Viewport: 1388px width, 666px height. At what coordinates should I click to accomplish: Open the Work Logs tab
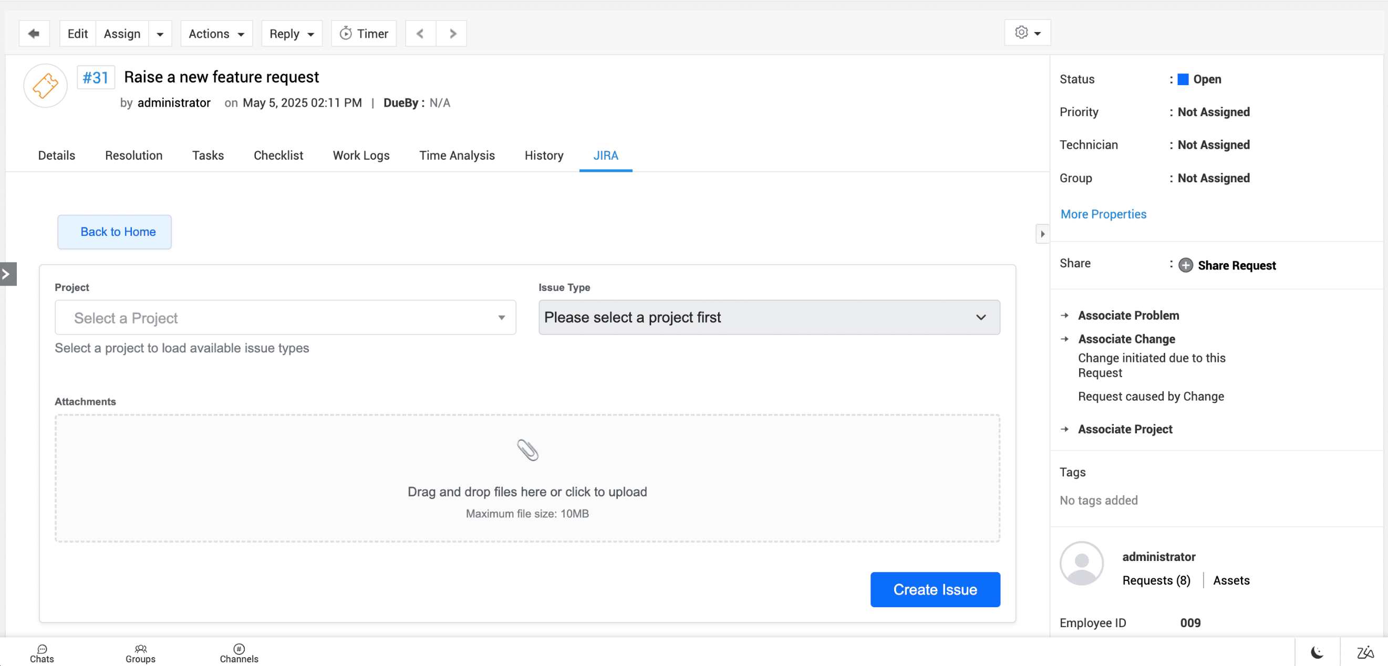(x=361, y=155)
